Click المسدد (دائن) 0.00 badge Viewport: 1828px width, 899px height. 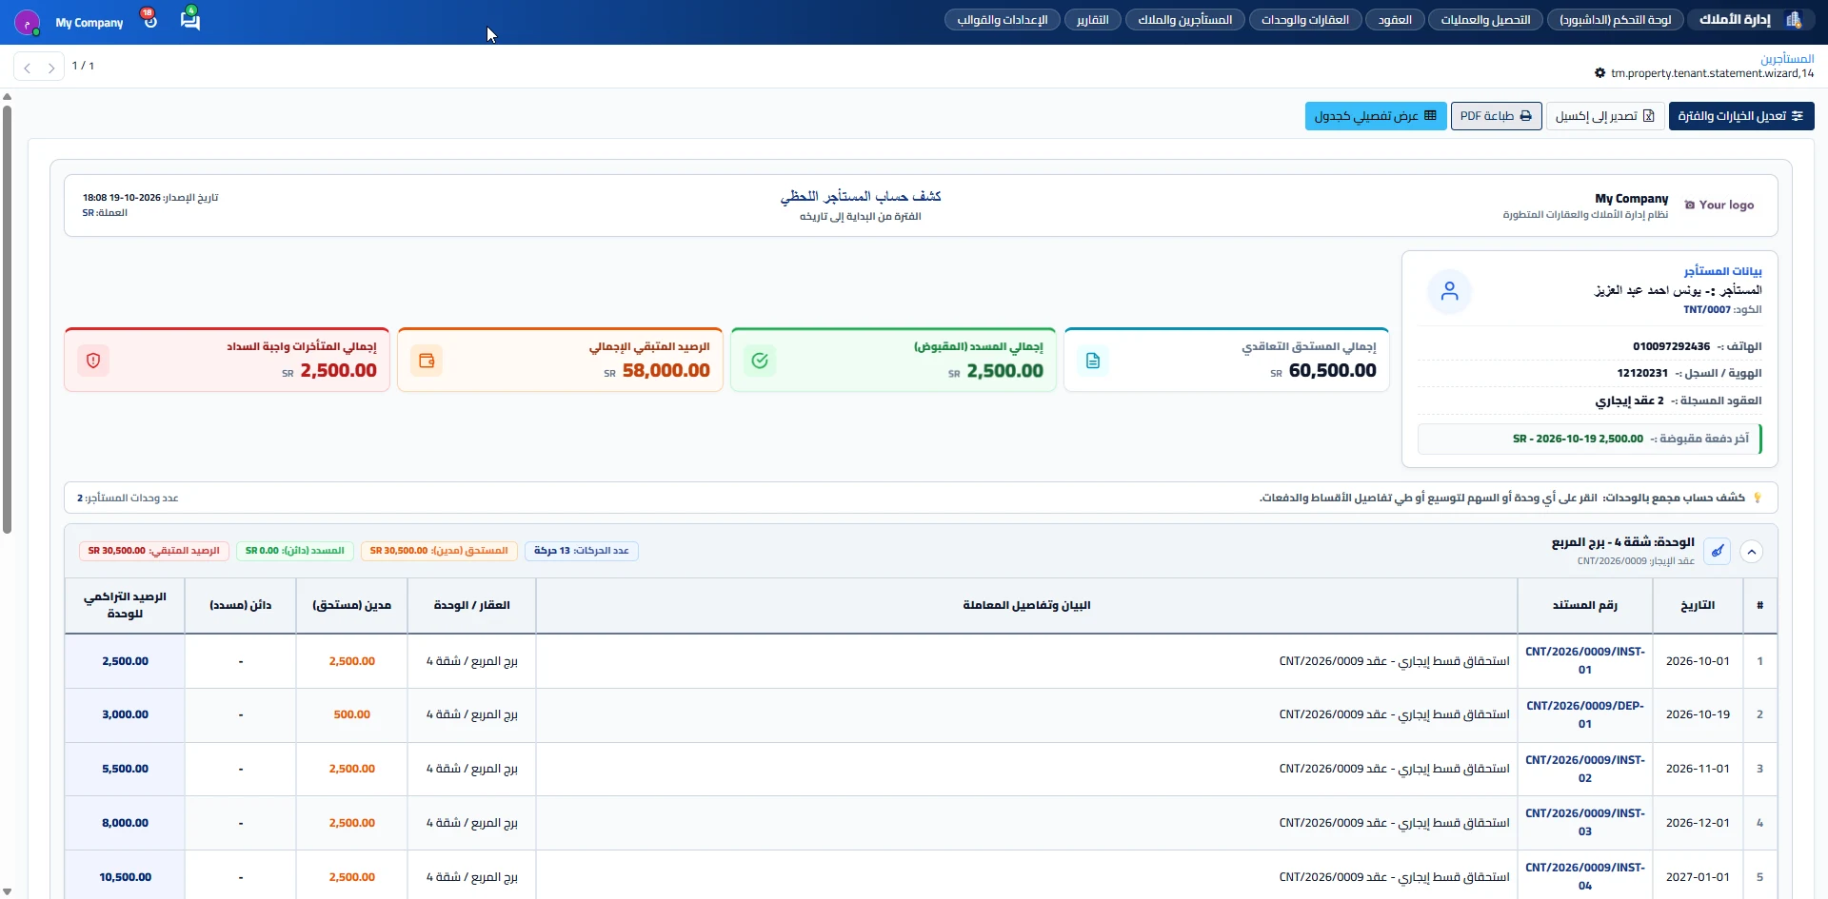point(295,551)
